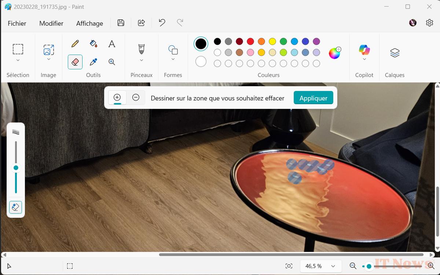Click the Shapes (Formes) icon
This screenshot has width=440, height=275.
point(173,49)
